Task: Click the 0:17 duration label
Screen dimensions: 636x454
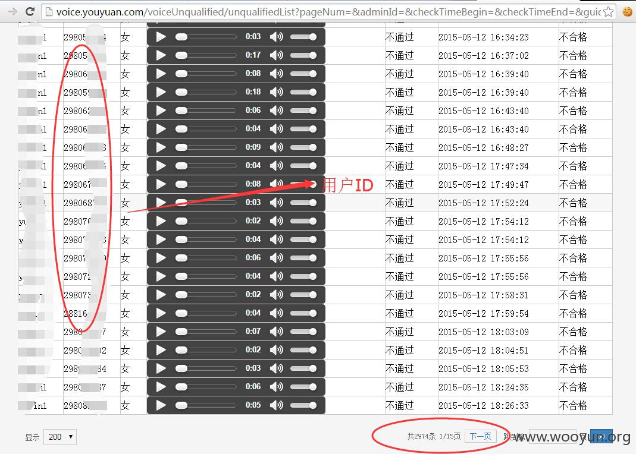Action: (253, 55)
